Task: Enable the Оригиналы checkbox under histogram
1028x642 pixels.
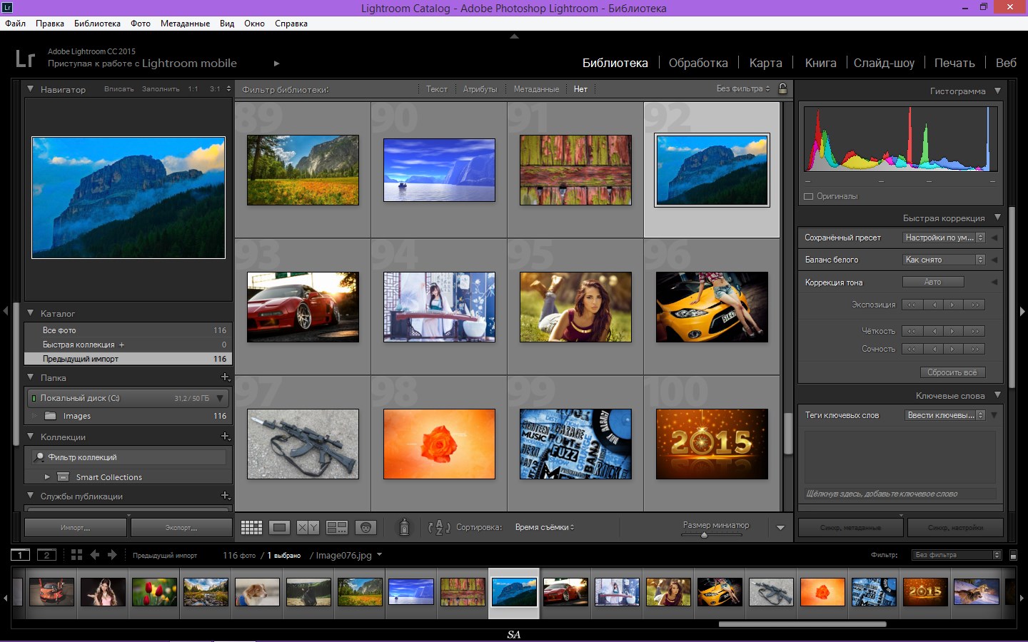Action: click(809, 196)
